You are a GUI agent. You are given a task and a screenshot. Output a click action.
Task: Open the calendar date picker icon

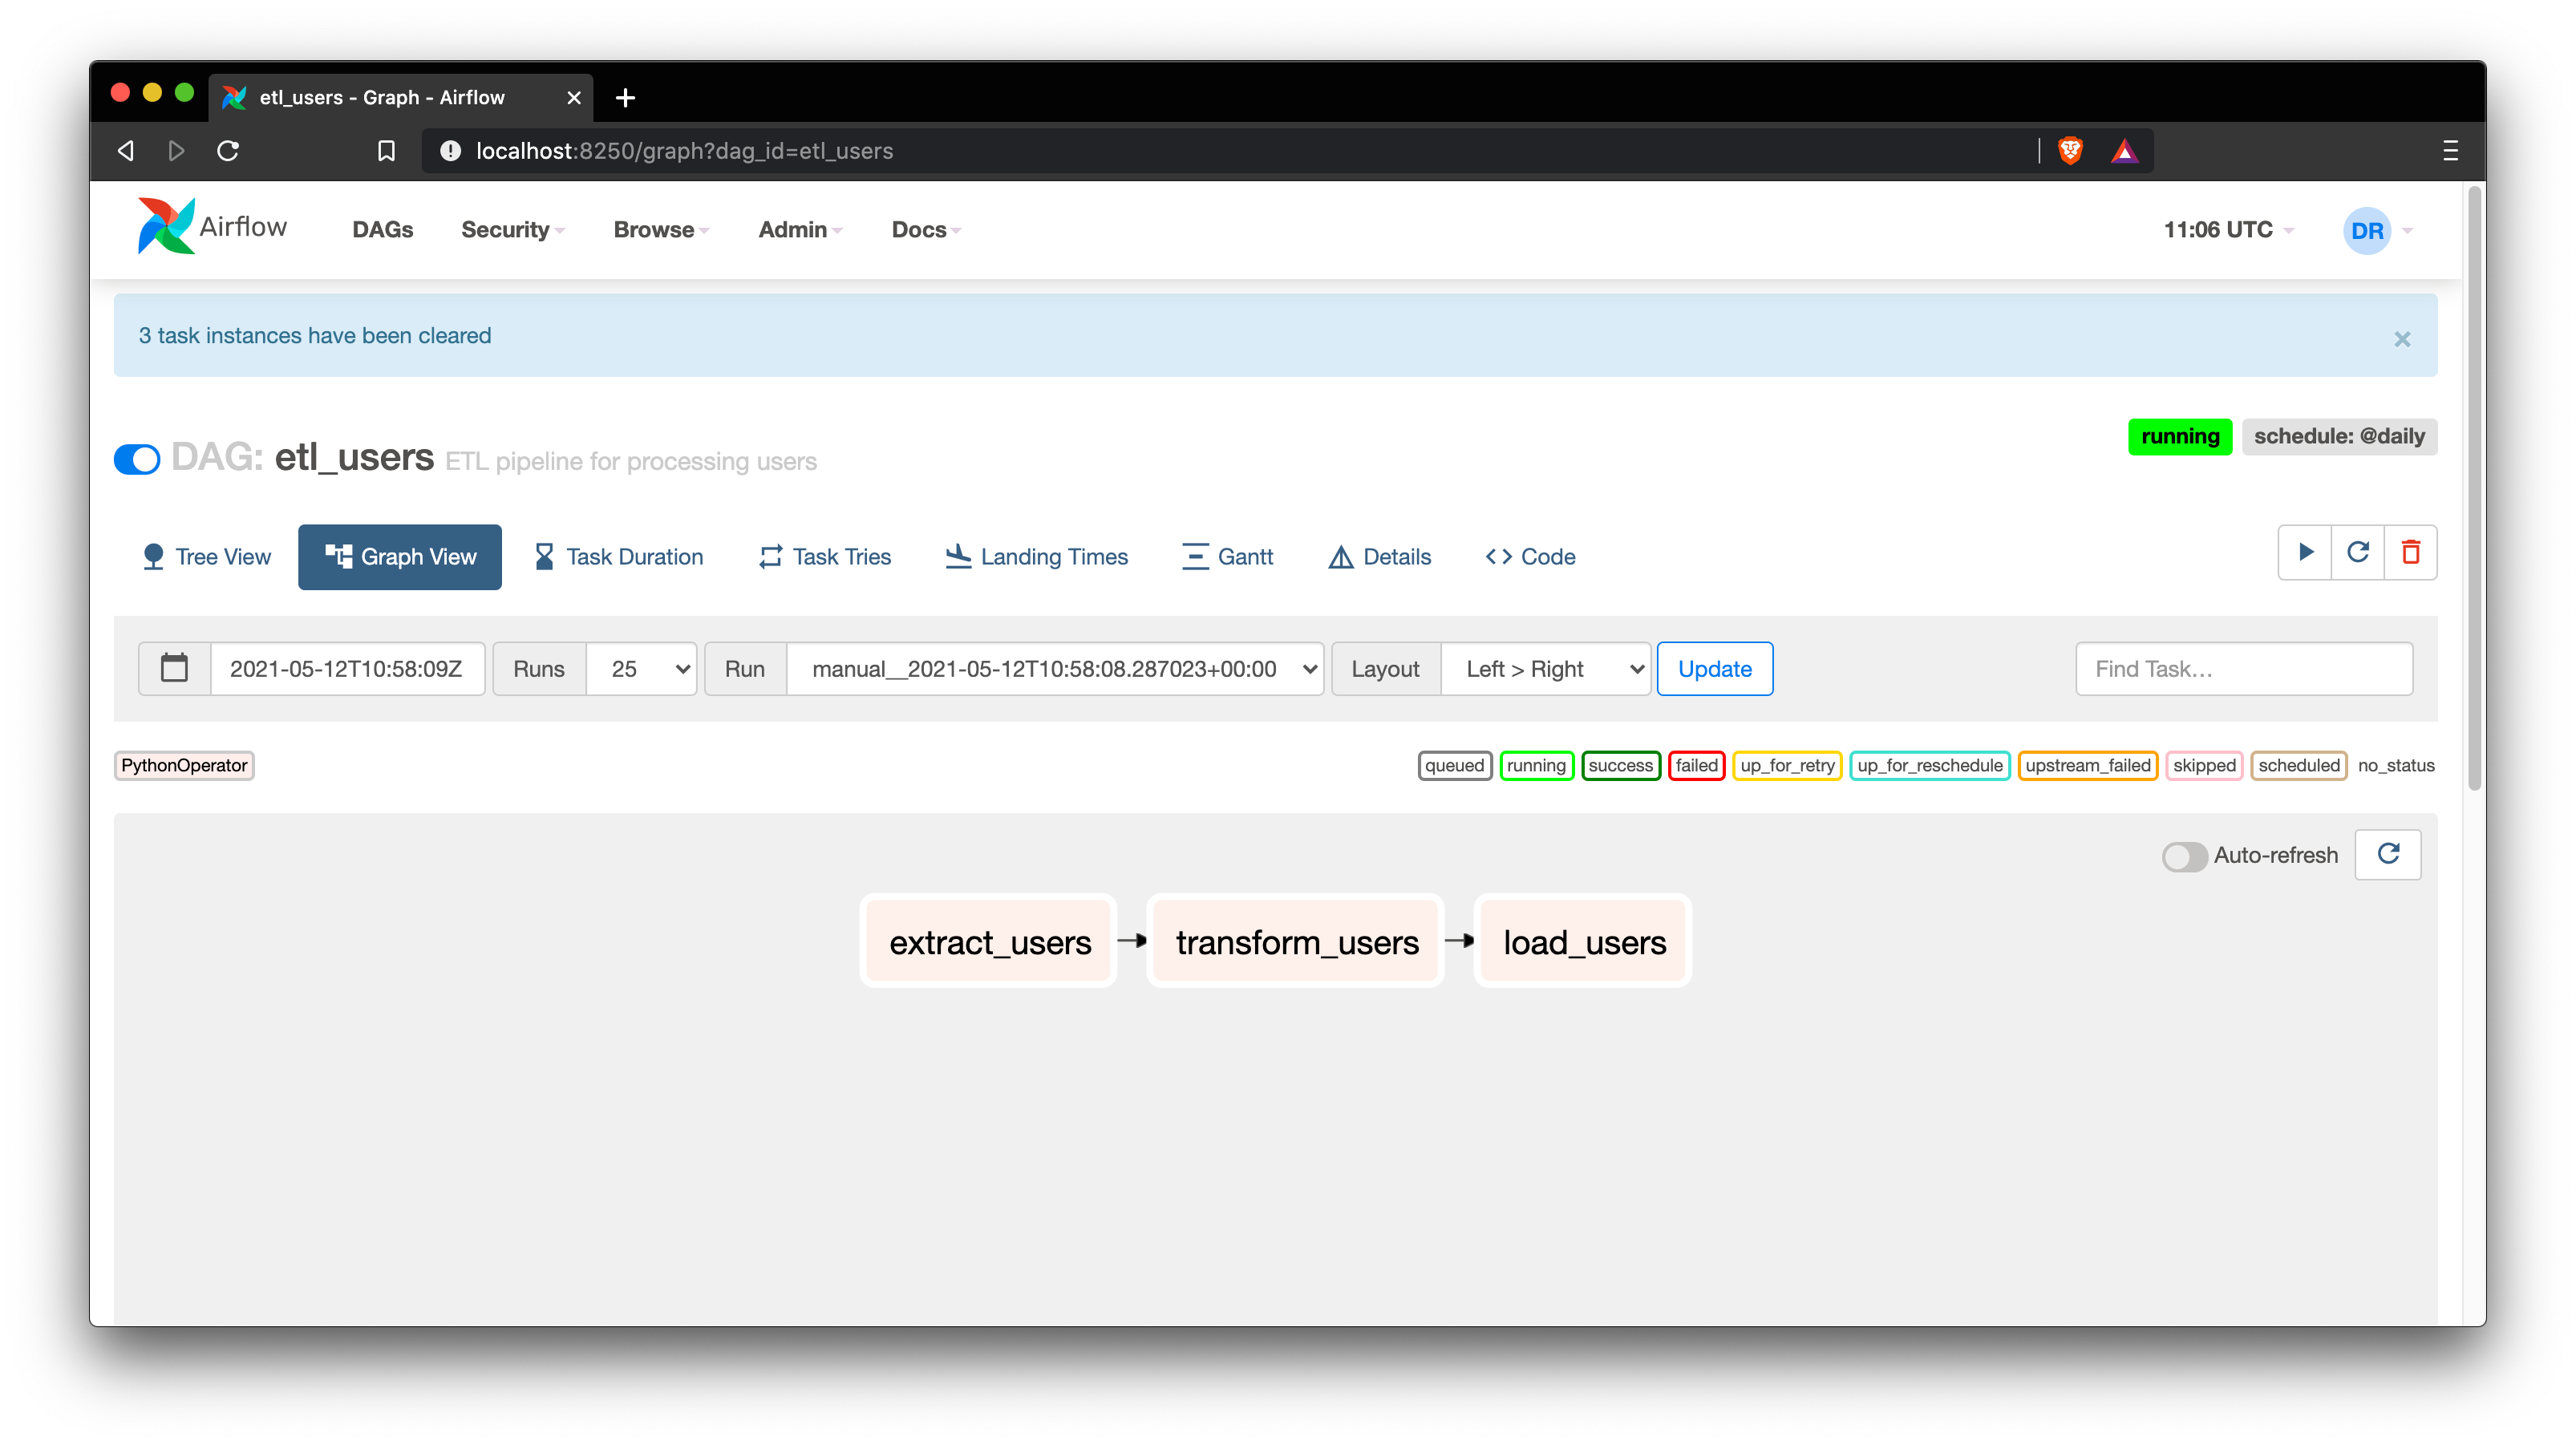pyautogui.click(x=174, y=668)
